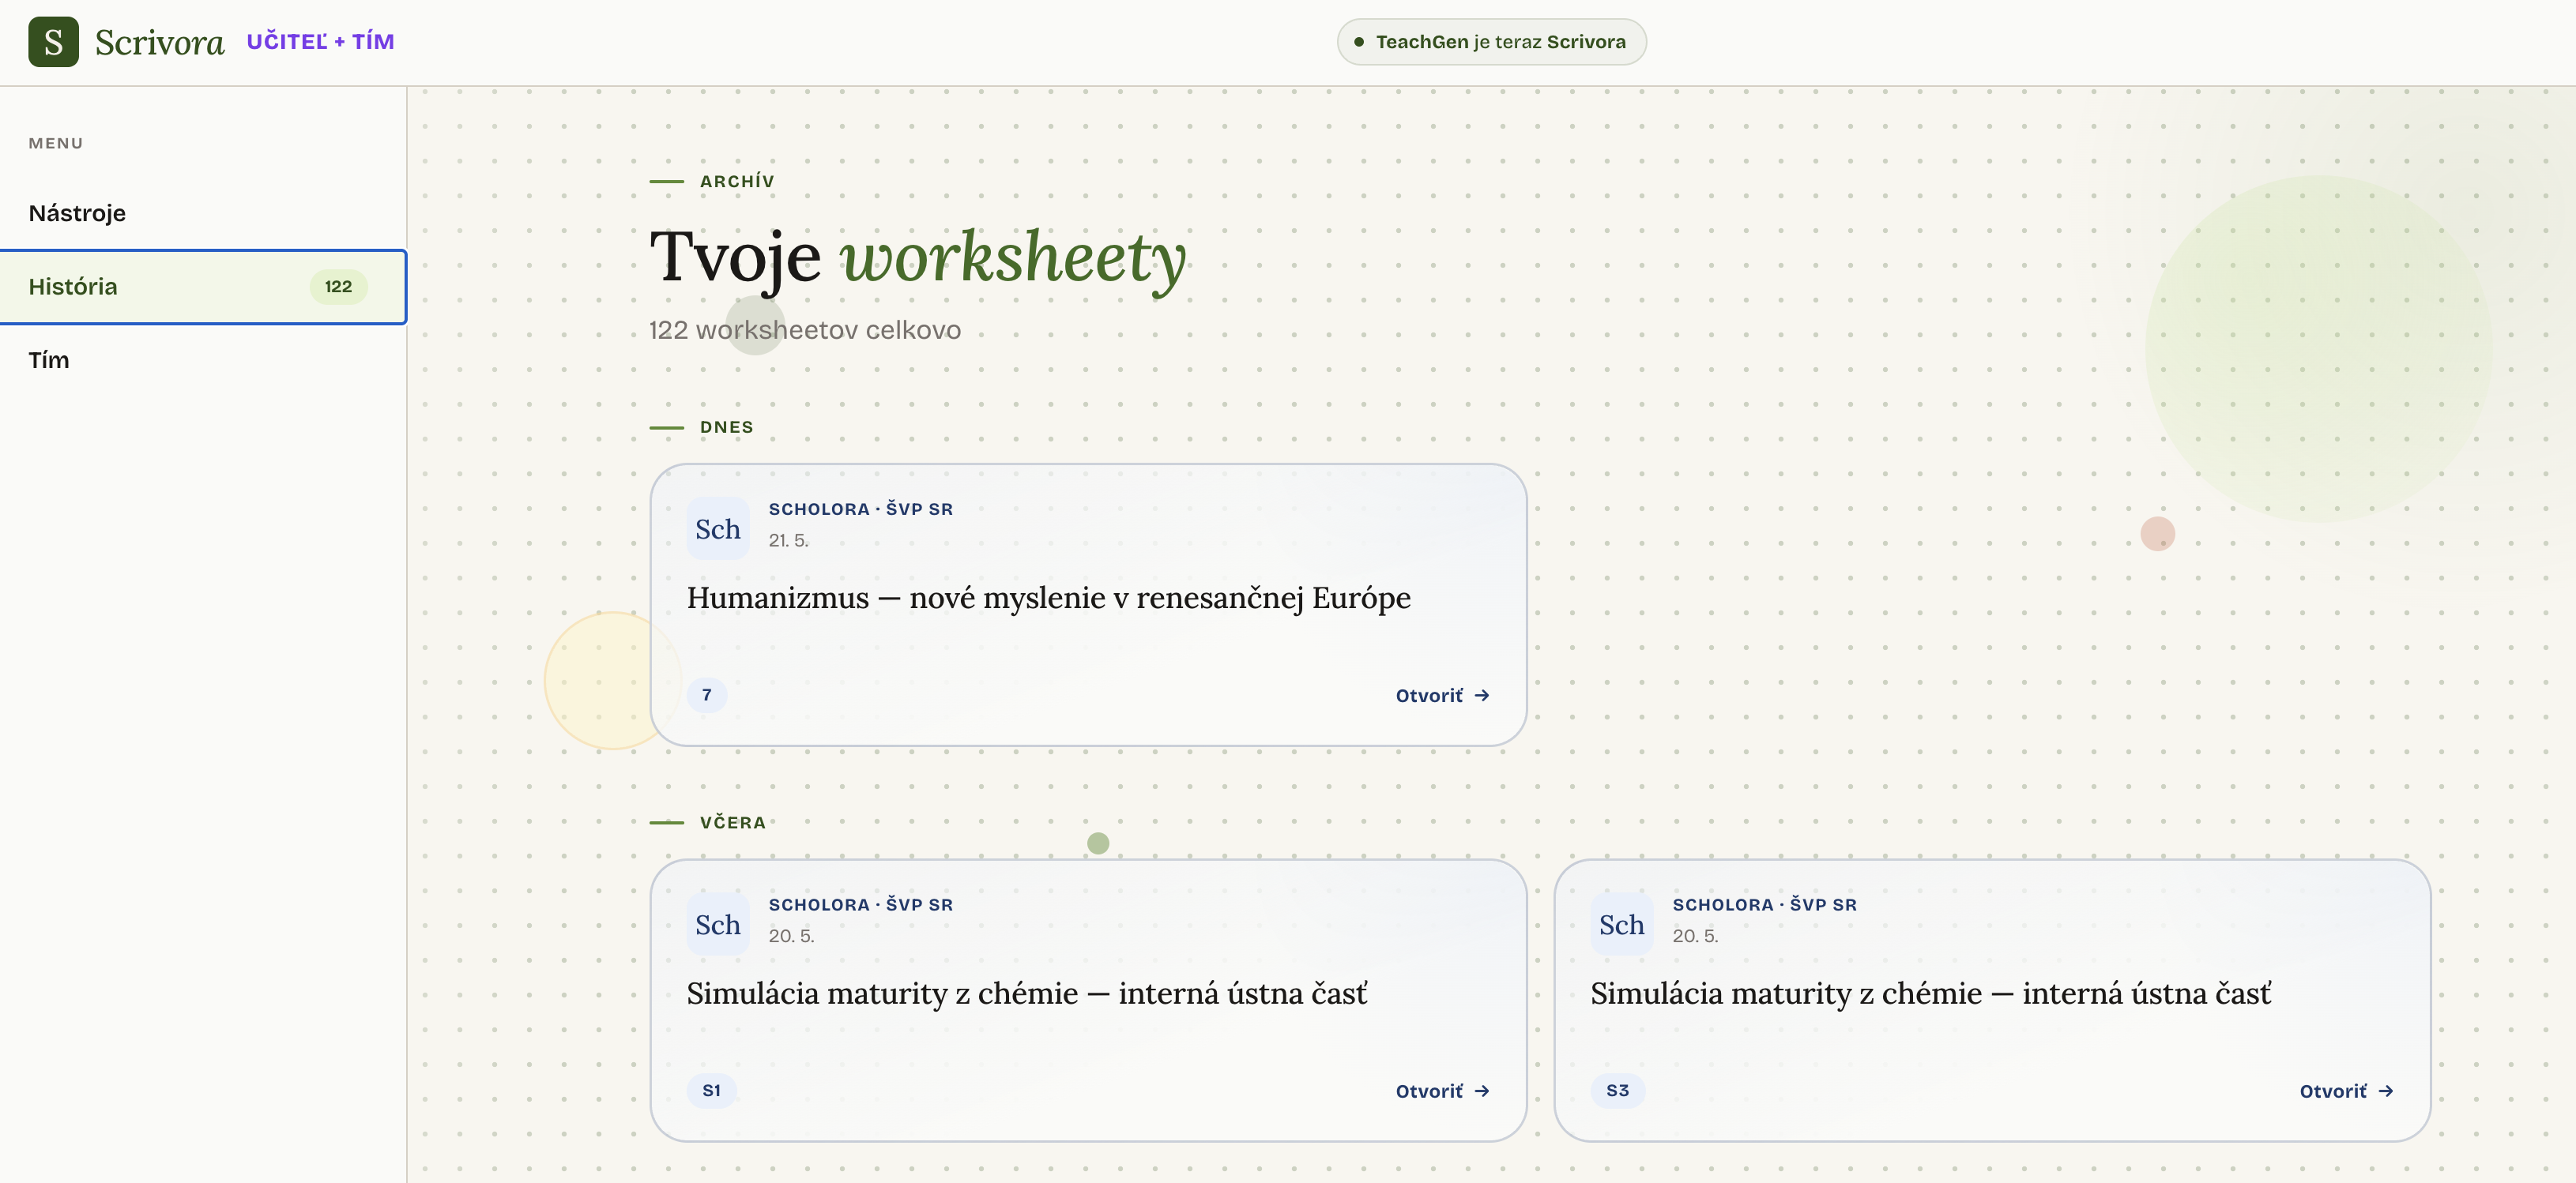Viewport: 2576px width, 1183px height.
Task: Click the MENU sidebar heading
Action: 56,144
